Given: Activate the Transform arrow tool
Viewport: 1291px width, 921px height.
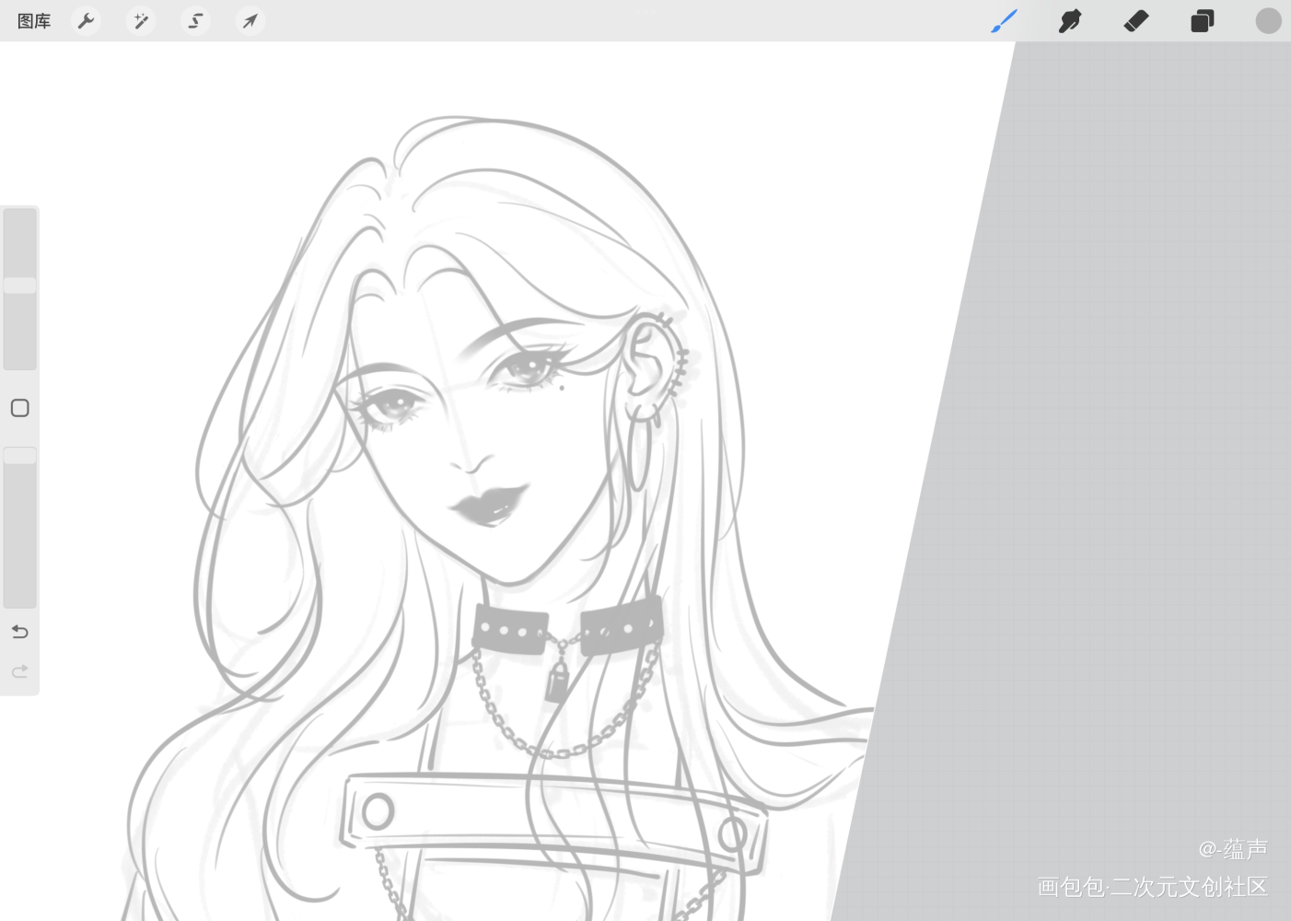Looking at the screenshot, I should 250,21.
